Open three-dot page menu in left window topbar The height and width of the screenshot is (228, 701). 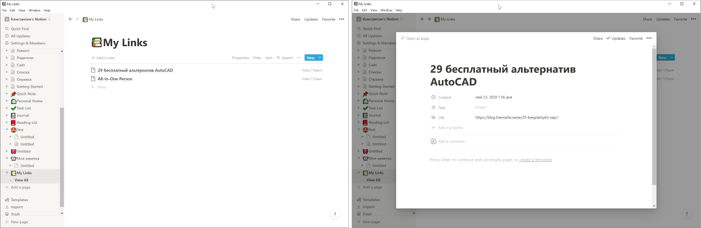pos(342,19)
